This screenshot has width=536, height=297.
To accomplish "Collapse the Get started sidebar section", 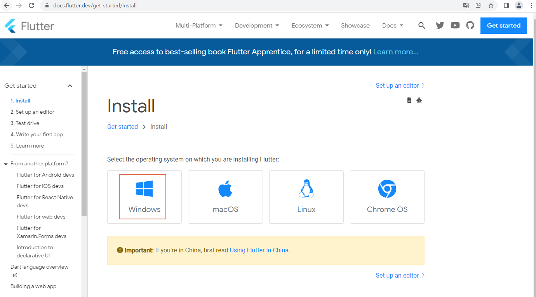I will (x=70, y=86).
